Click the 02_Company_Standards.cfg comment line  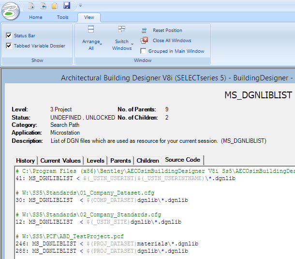(x=88, y=214)
